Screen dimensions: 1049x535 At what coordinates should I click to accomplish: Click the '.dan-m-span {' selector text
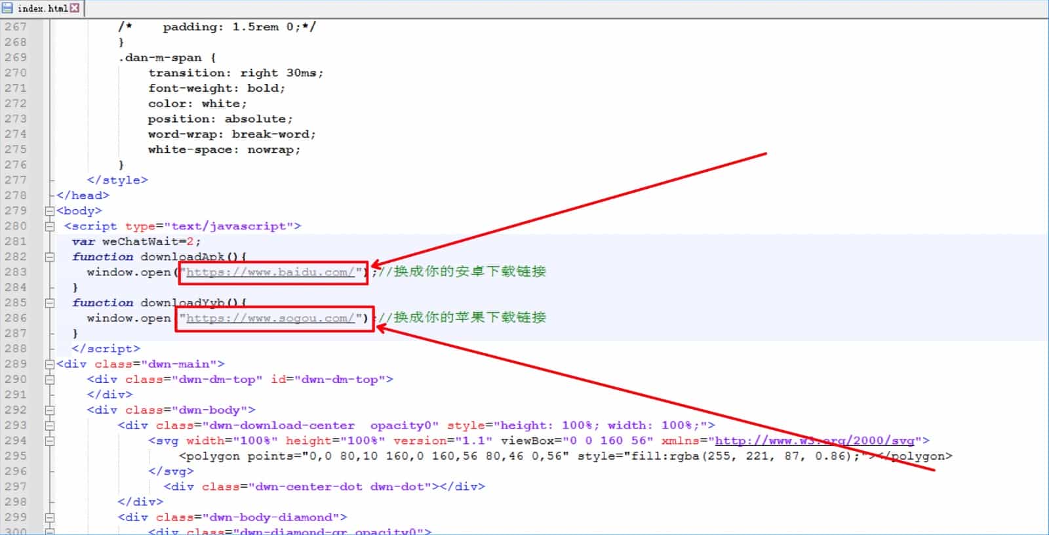coord(167,58)
